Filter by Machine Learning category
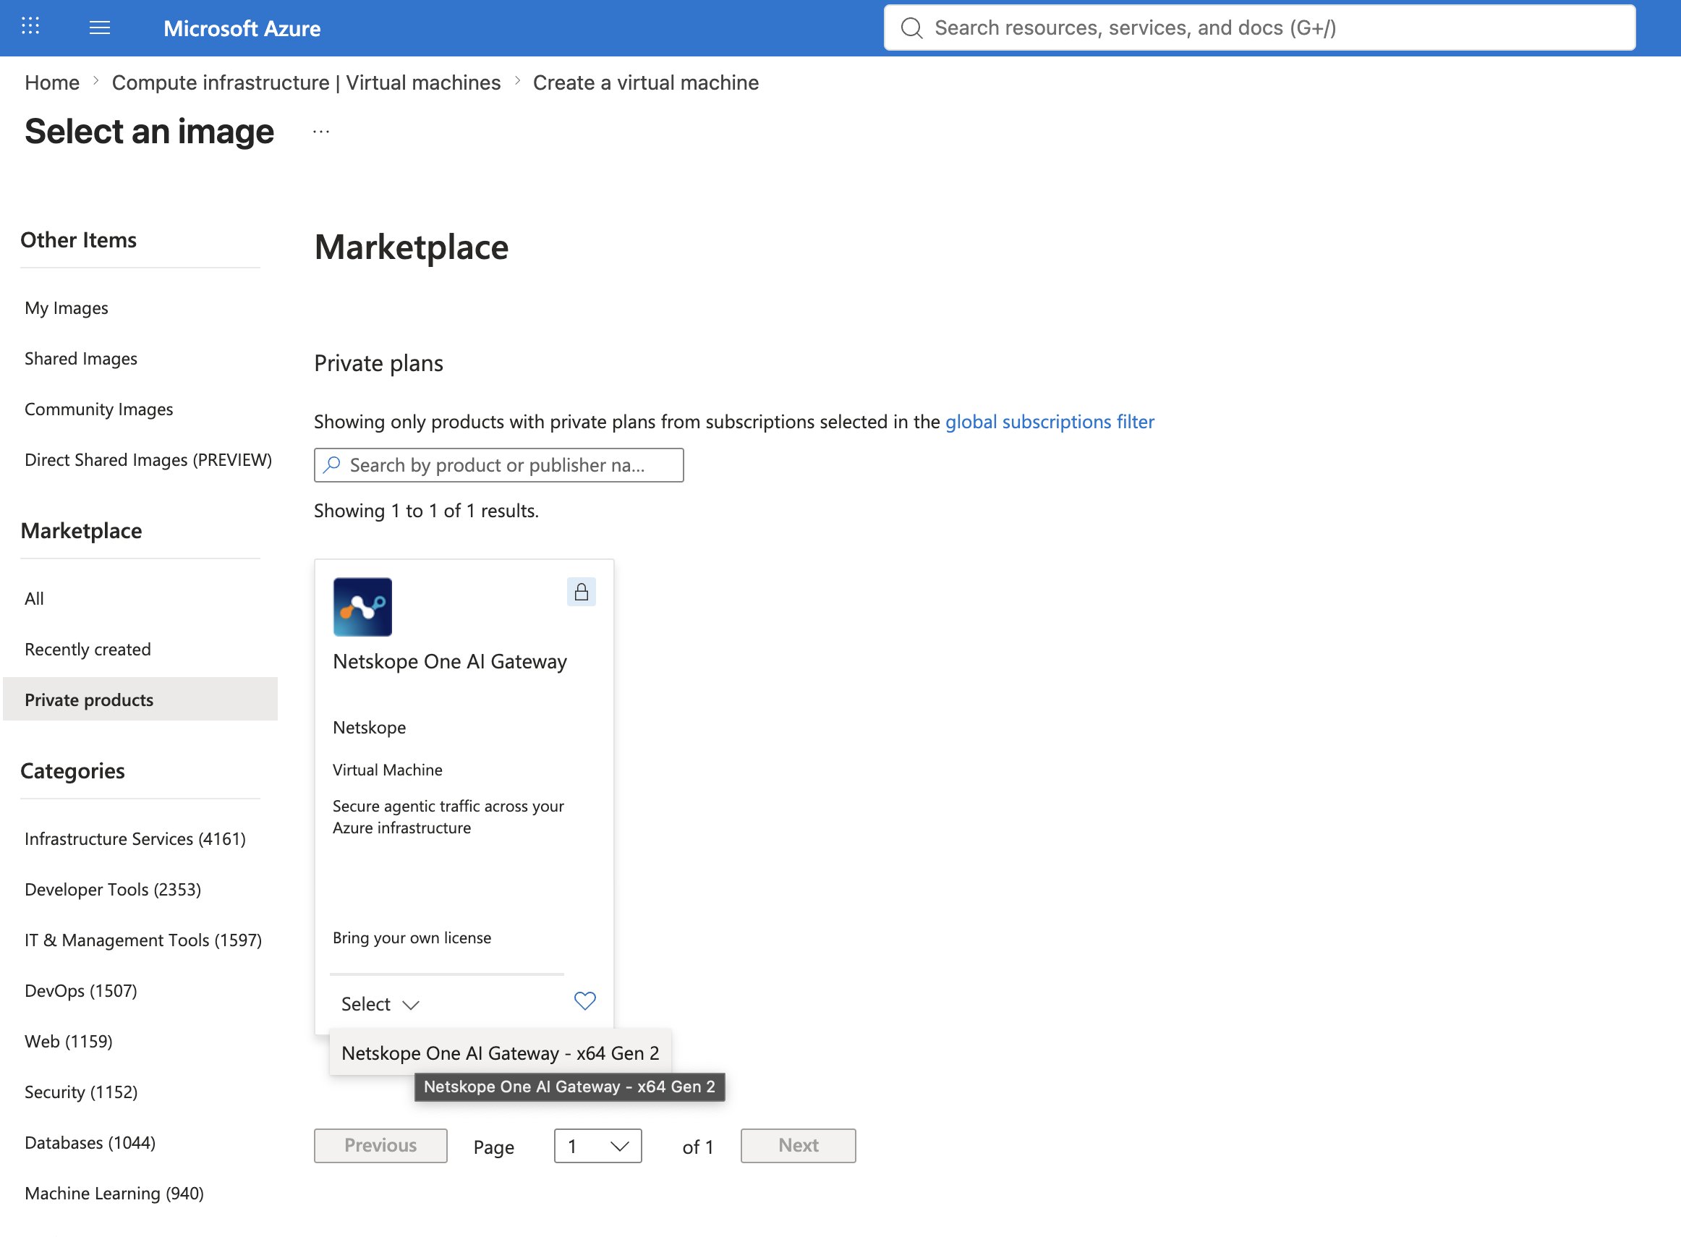 pyautogui.click(x=114, y=1193)
